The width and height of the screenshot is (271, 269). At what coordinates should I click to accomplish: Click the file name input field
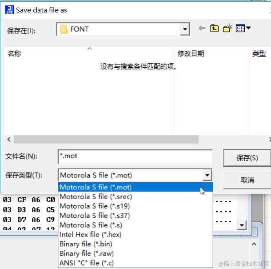(x=135, y=157)
